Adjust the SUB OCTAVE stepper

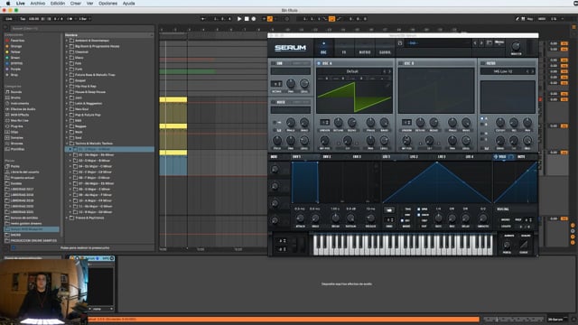click(276, 84)
